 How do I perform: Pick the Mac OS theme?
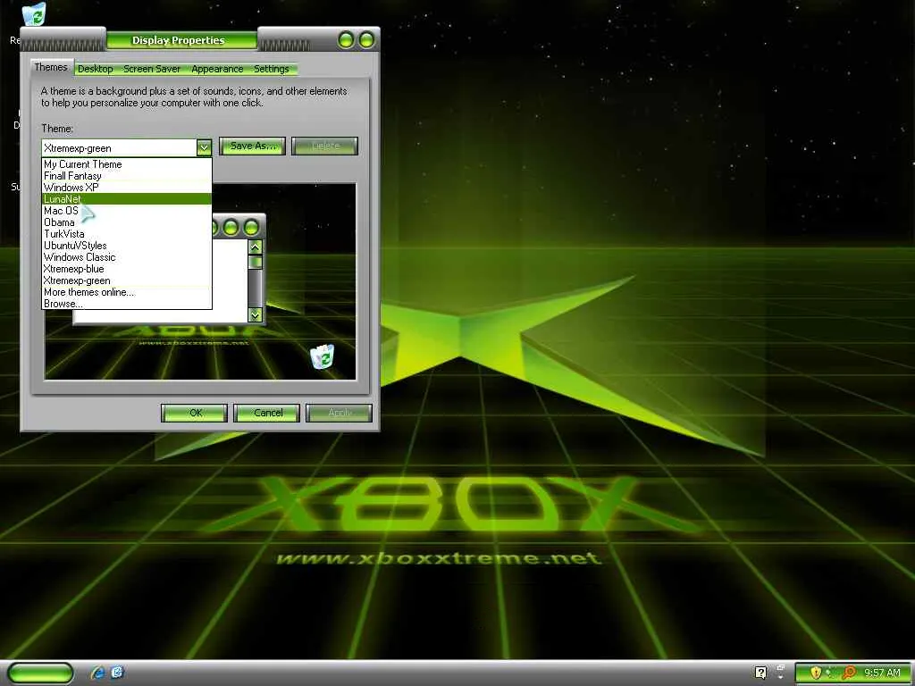(127, 211)
